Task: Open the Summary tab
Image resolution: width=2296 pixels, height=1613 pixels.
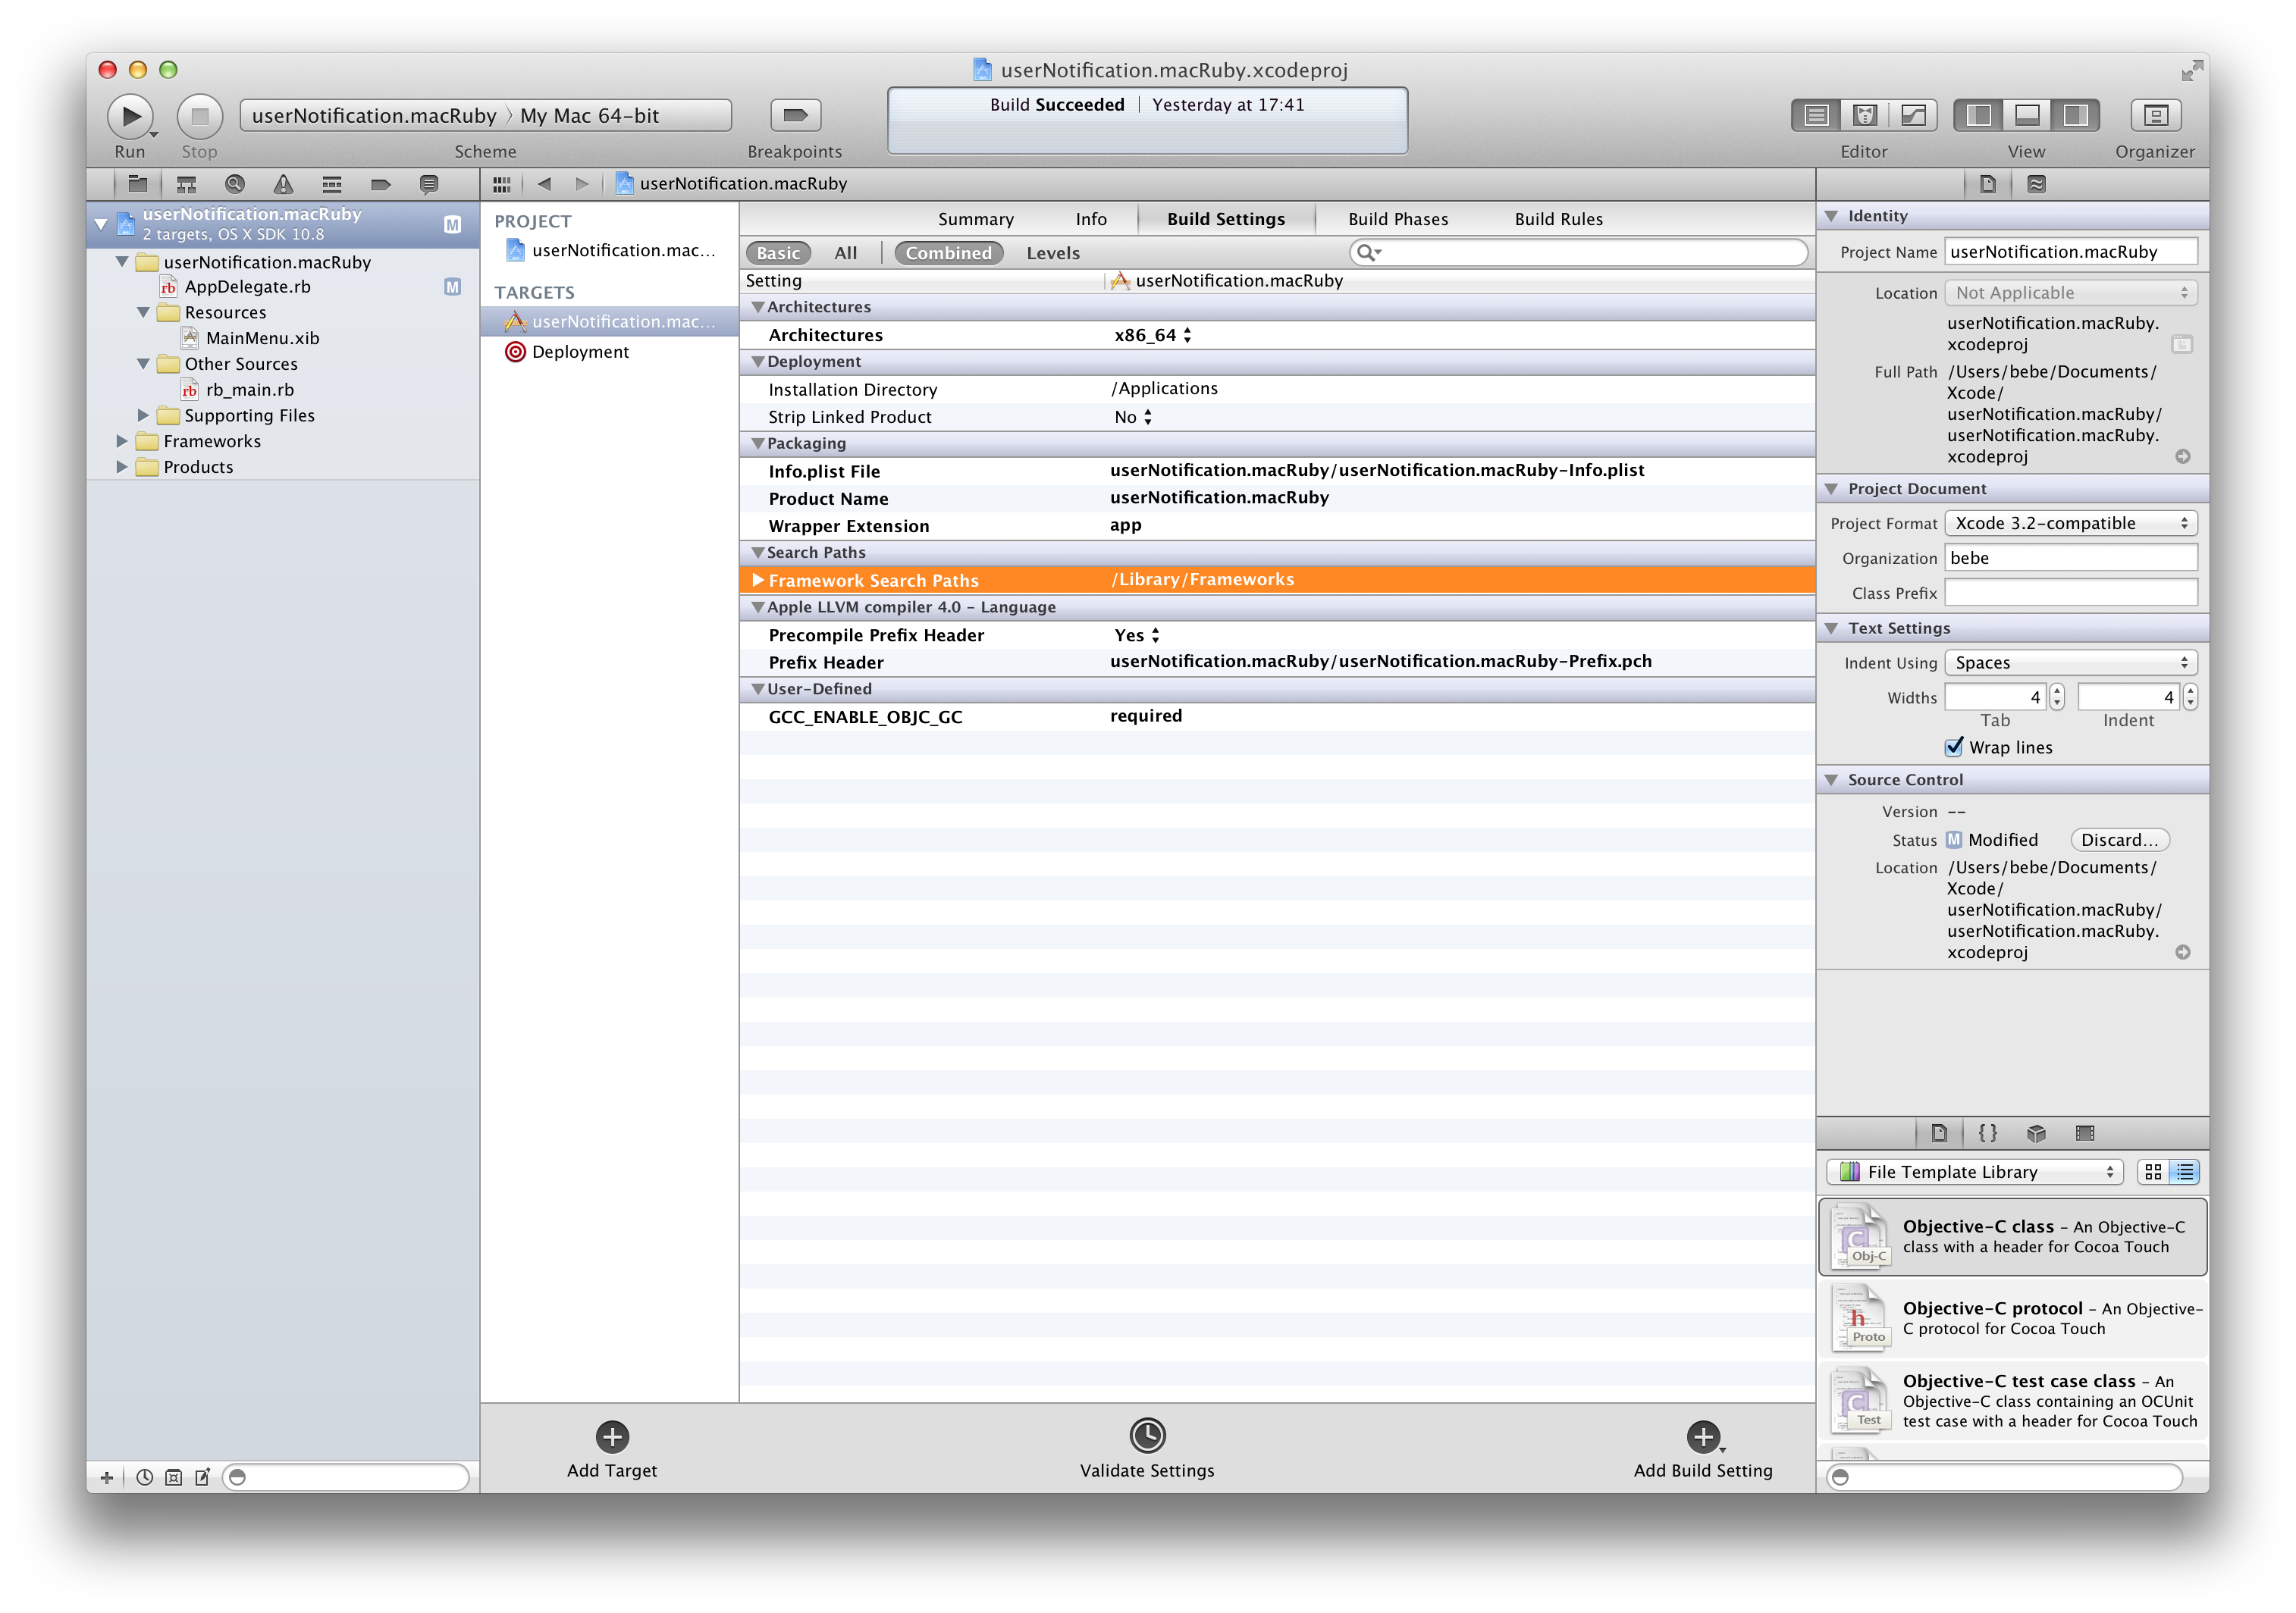Action: click(976, 219)
